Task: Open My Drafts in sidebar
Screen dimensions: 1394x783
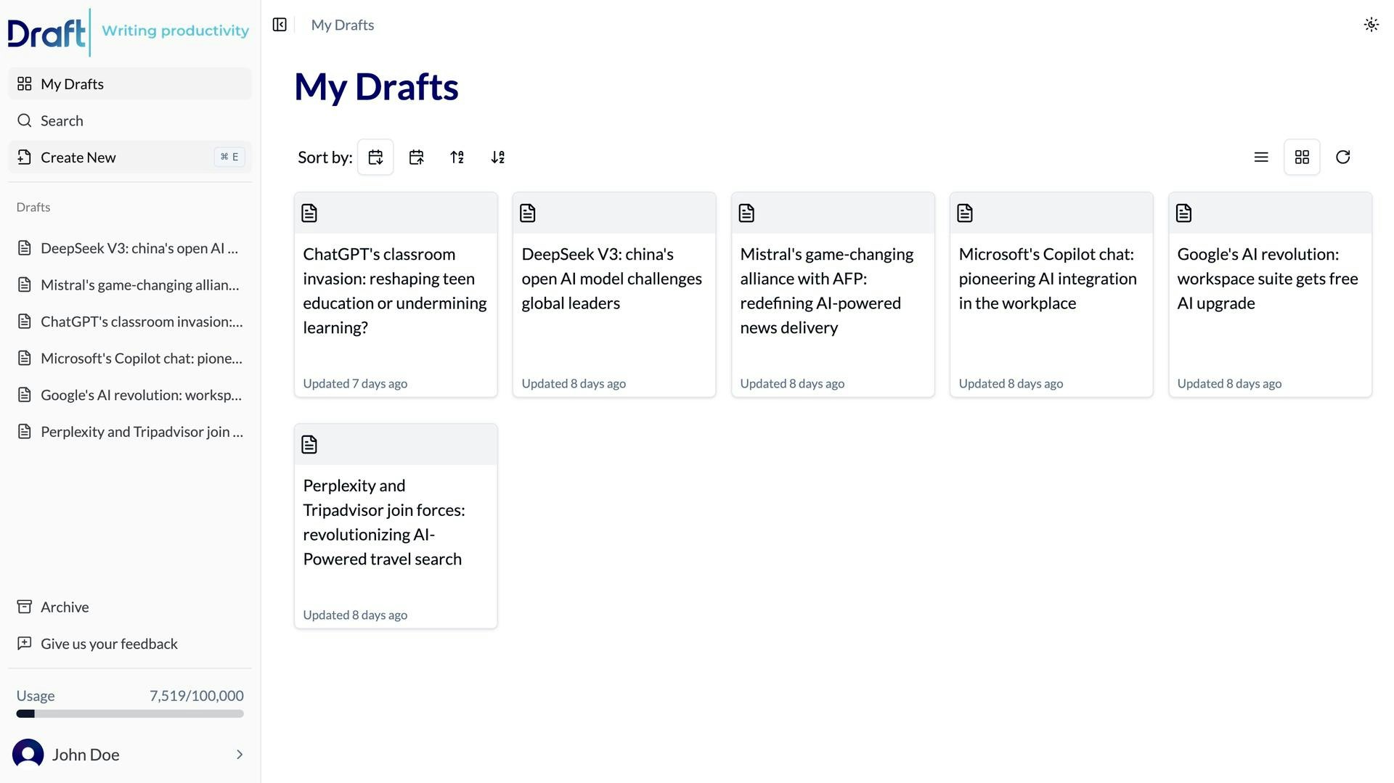Action: pyautogui.click(x=130, y=83)
